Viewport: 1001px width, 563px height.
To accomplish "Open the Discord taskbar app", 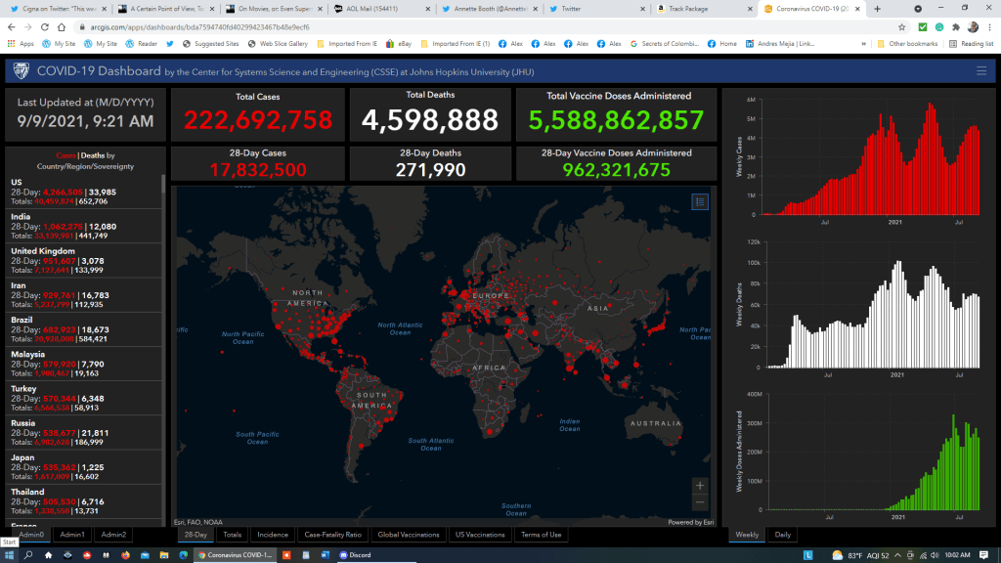I will (358, 554).
